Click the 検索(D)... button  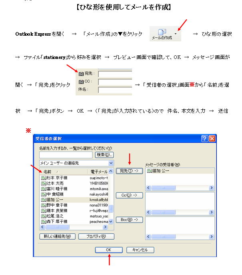pos(104,155)
